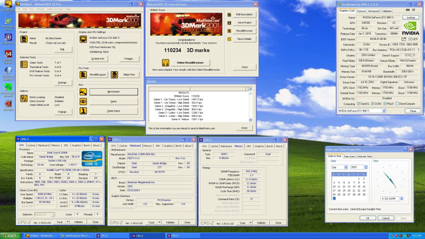The width and height of the screenshot is (425, 239).
Task: Click the Benchmark button in 3DMark
Action: (114, 91)
